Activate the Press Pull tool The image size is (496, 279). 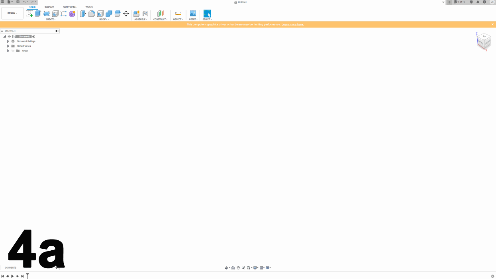point(82,13)
